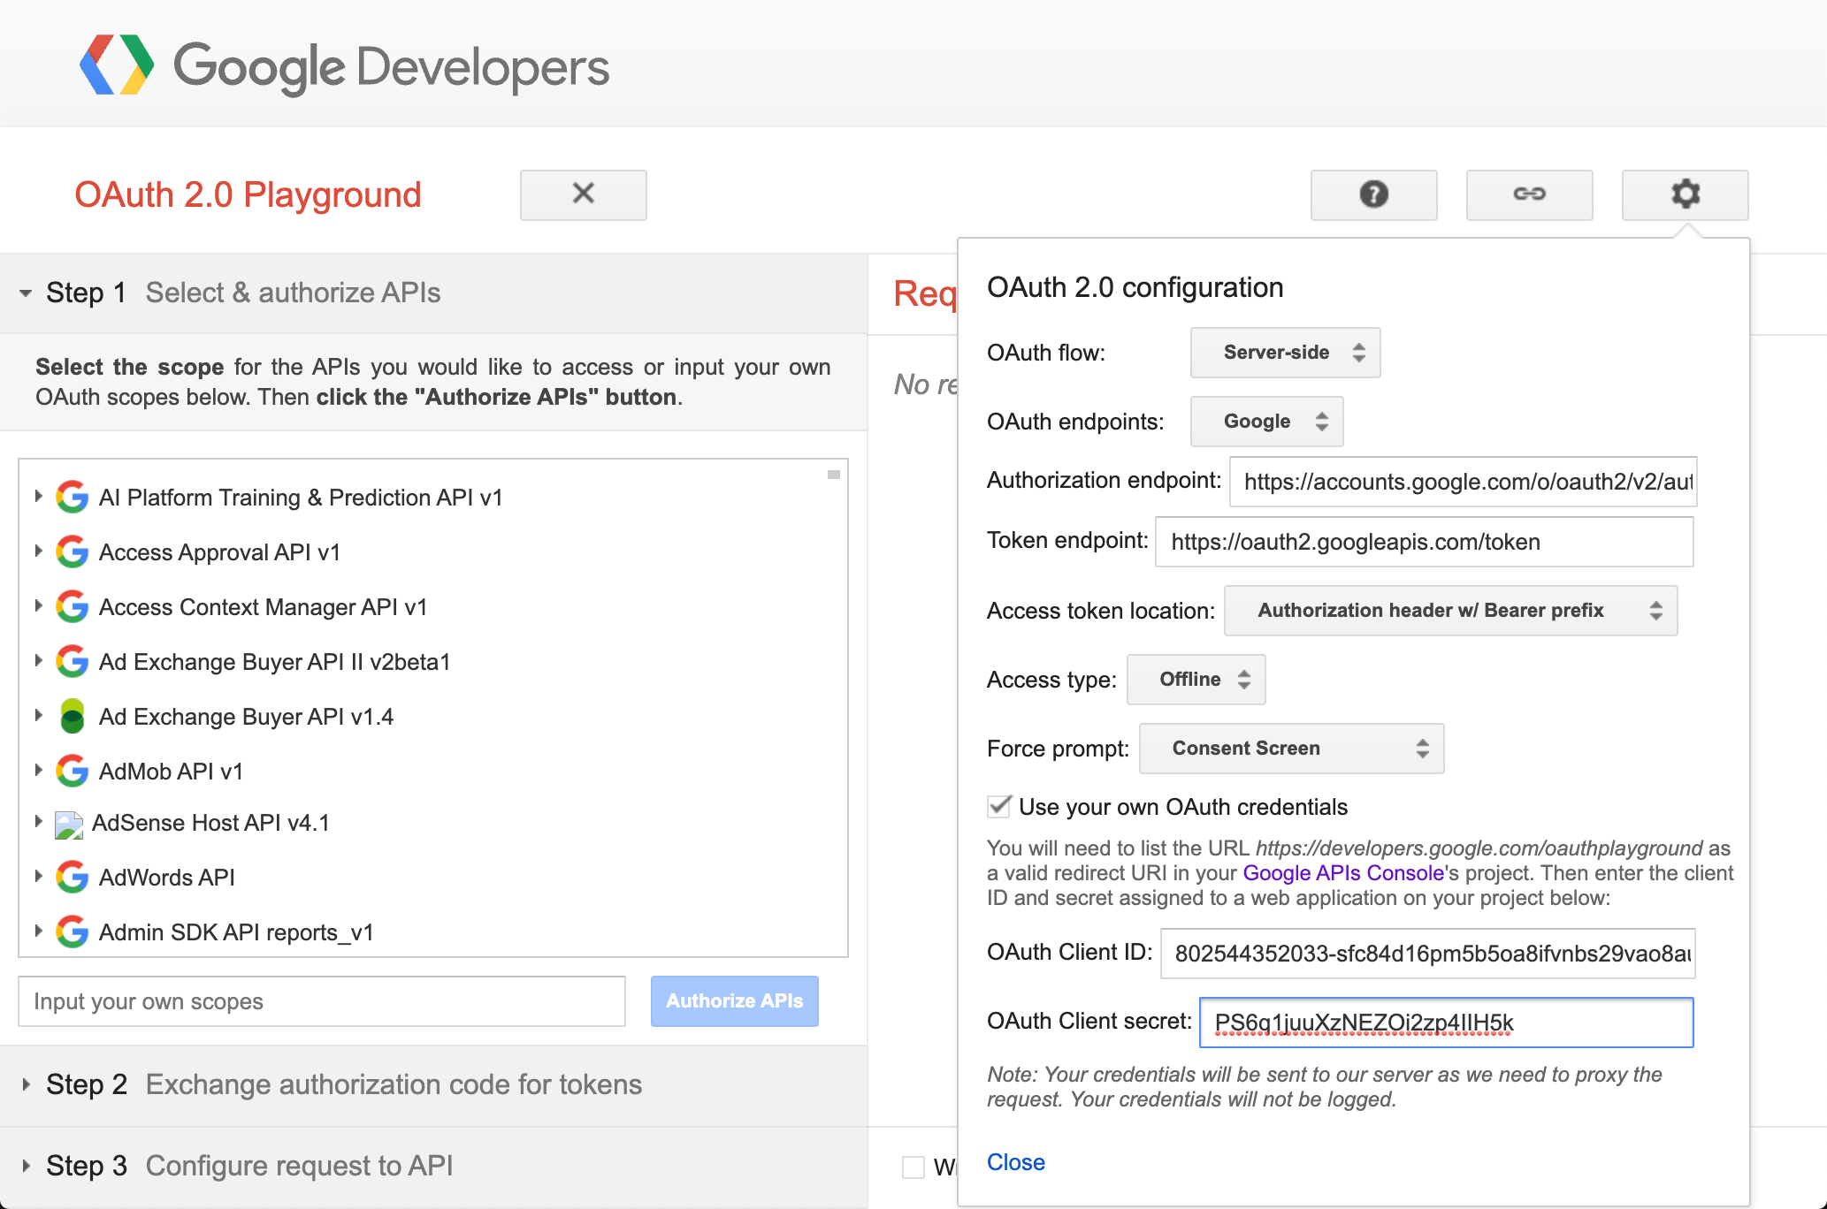Toggle the settings gear button
The height and width of the screenshot is (1209, 1827).
(x=1685, y=194)
